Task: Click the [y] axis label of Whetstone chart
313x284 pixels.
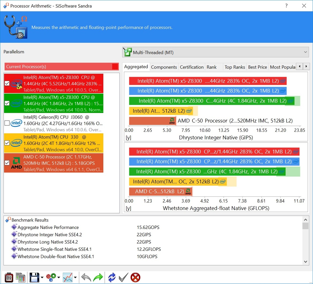Action: tap(128, 208)
